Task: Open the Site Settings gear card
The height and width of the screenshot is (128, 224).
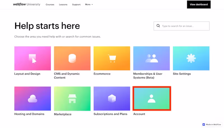Action: tap(191, 58)
